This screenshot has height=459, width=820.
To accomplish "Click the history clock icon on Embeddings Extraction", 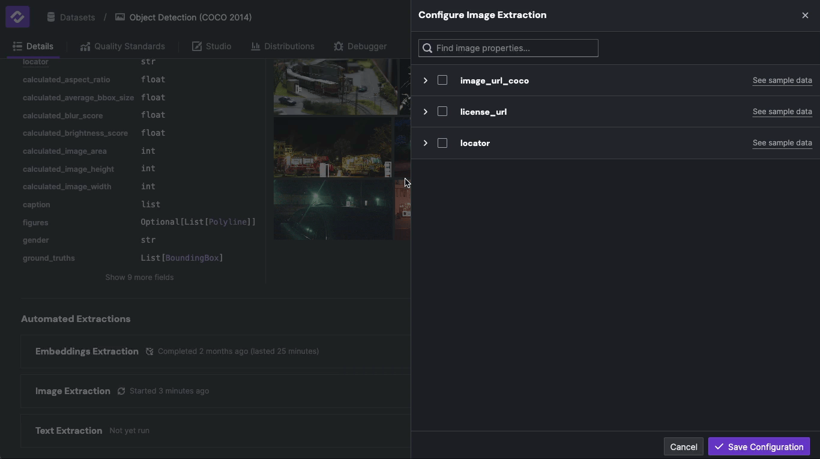I will click(x=149, y=351).
